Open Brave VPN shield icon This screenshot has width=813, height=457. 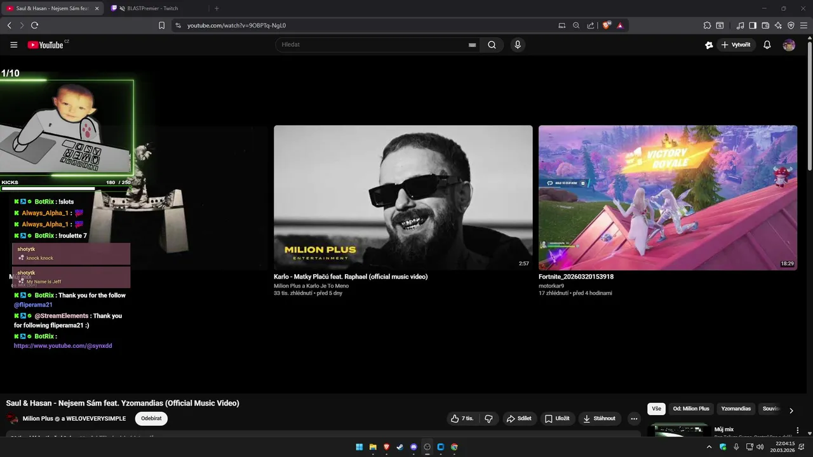(791, 25)
